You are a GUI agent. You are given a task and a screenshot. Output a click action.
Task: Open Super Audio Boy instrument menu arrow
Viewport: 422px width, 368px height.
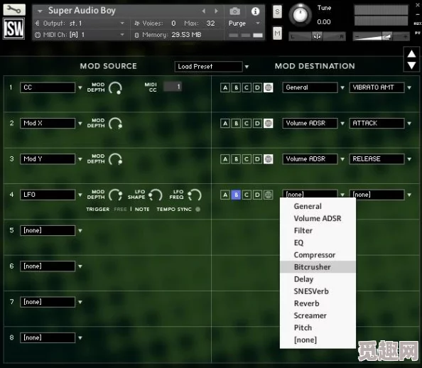40,11
